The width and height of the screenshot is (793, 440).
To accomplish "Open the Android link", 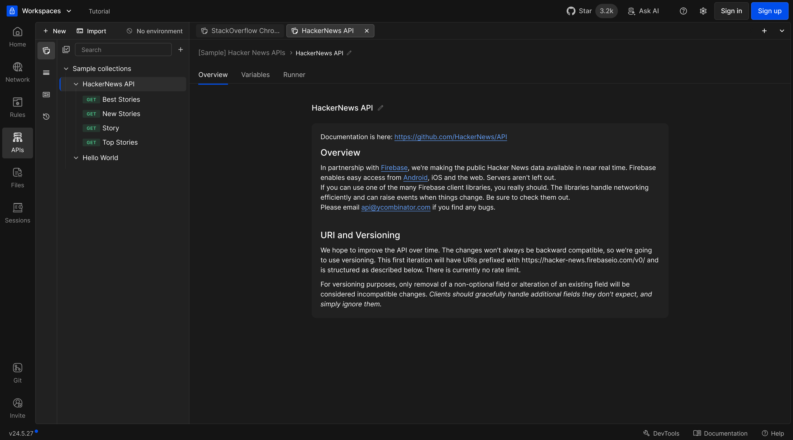I will pos(415,177).
